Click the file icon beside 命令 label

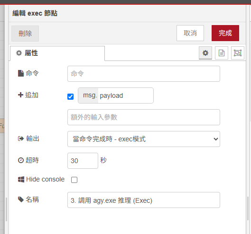click(x=21, y=73)
